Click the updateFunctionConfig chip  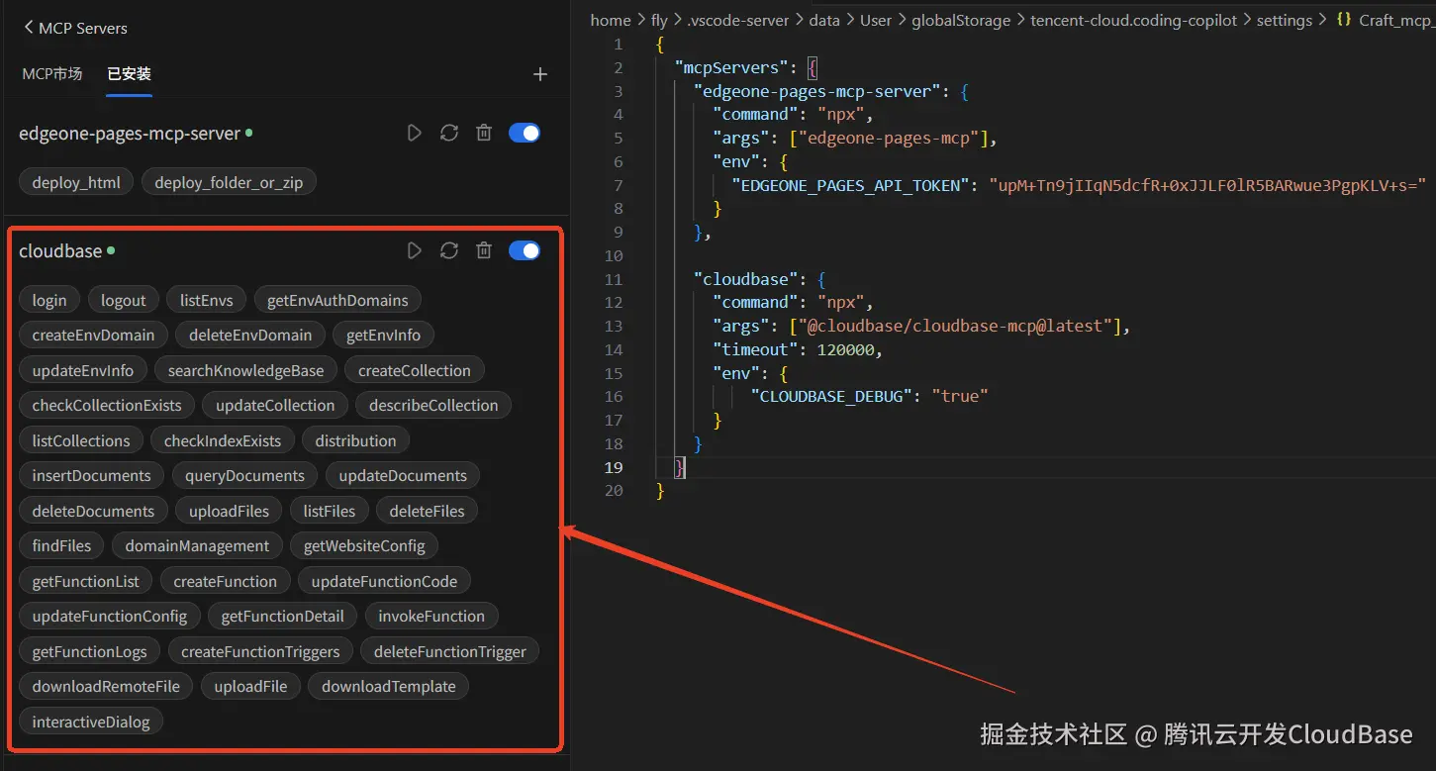(109, 616)
